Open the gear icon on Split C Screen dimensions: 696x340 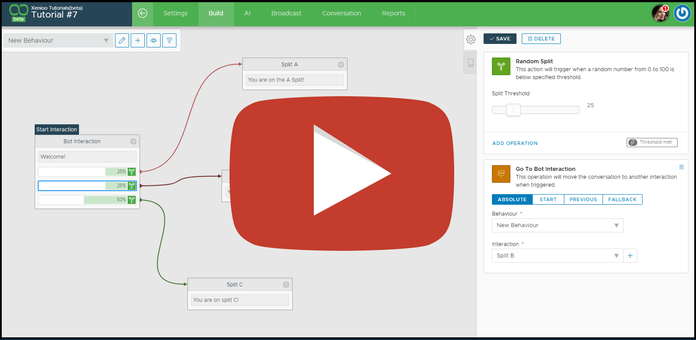tap(286, 285)
